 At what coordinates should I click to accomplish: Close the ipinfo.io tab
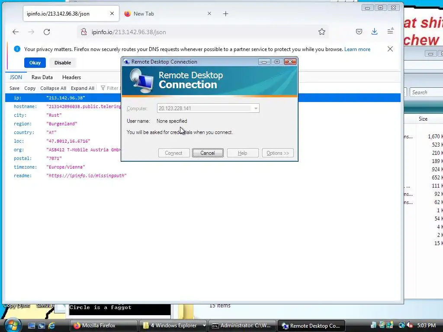pyautogui.click(x=112, y=13)
